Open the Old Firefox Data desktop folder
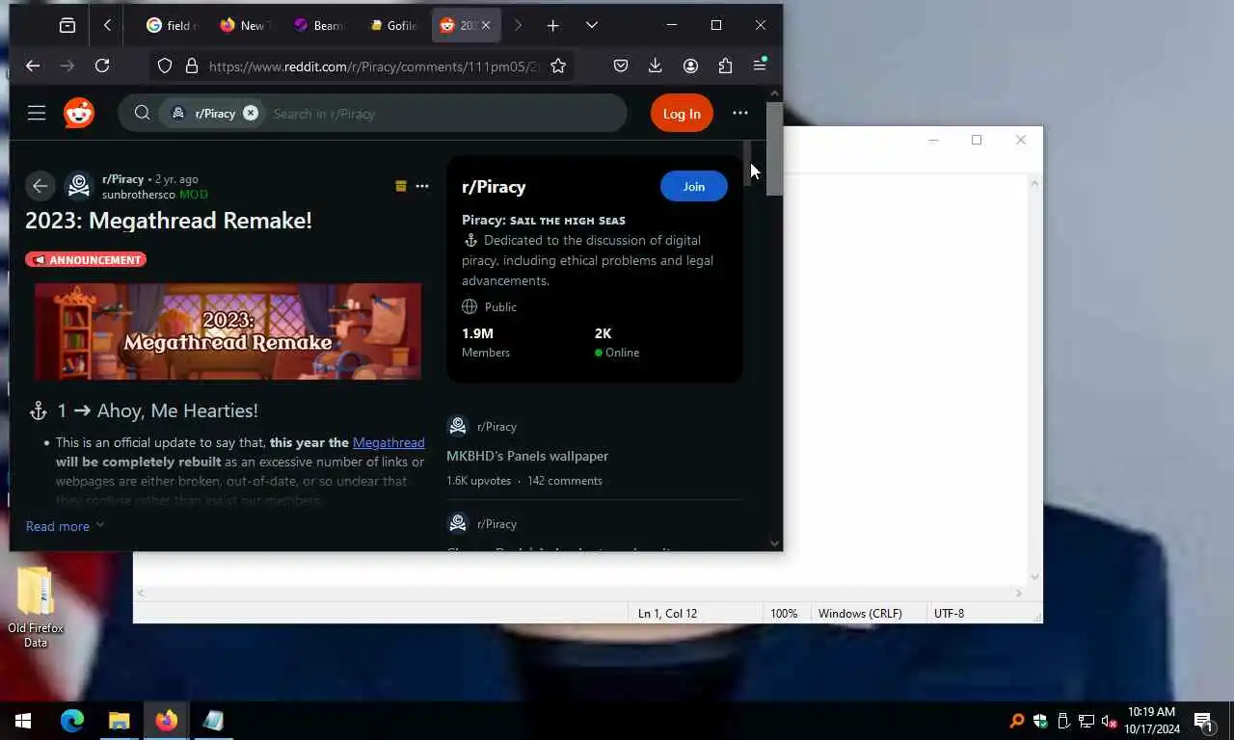This screenshot has height=740, width=1234. click(x=36, y=607)
